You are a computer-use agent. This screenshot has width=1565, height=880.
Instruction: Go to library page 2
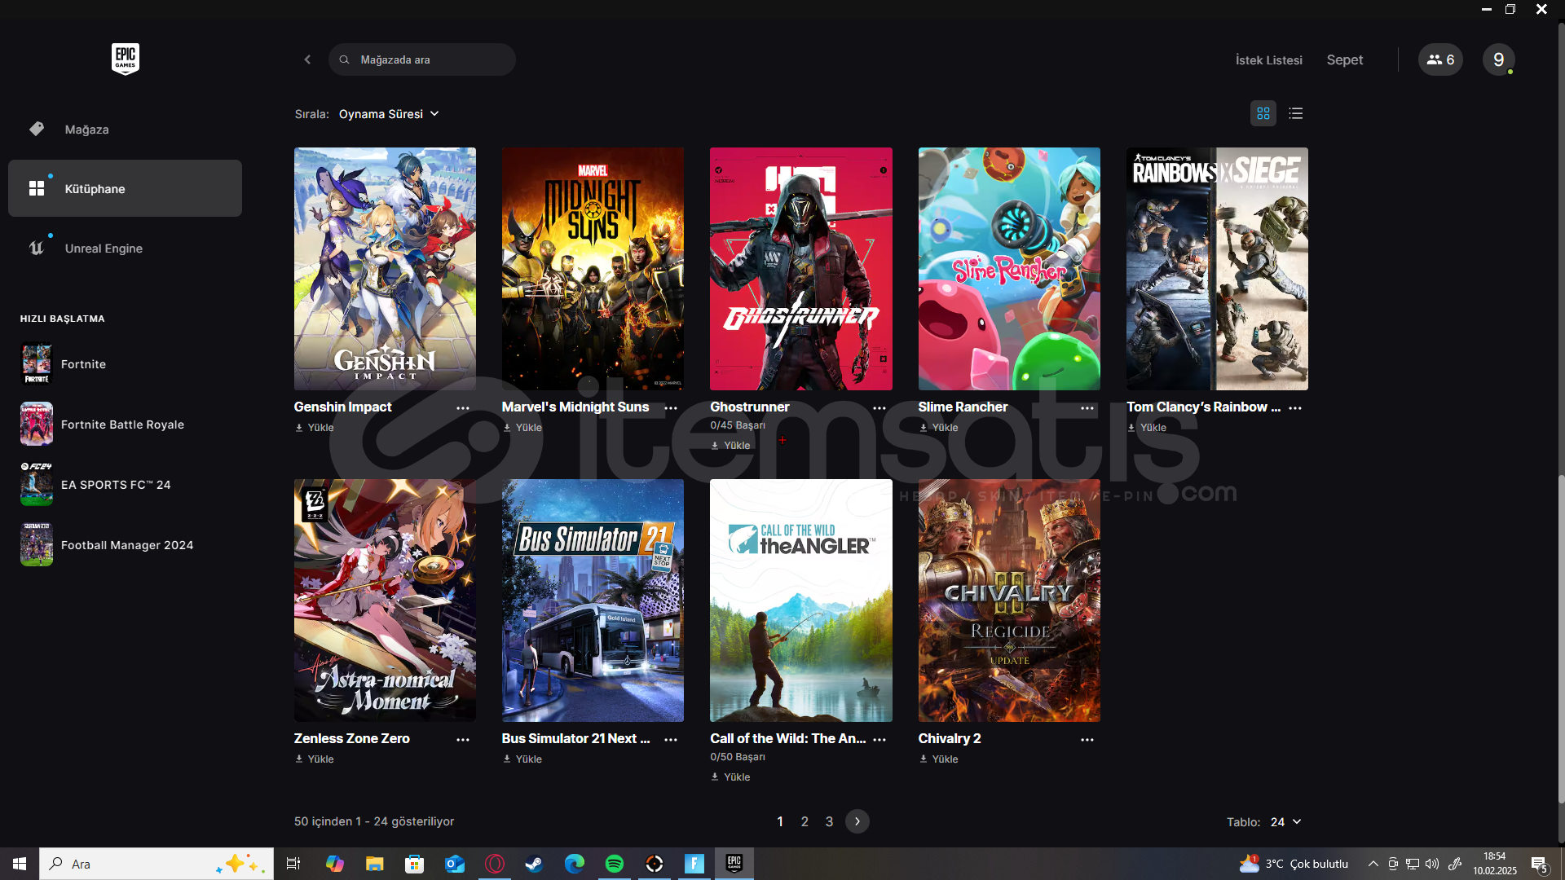(805, 821)
